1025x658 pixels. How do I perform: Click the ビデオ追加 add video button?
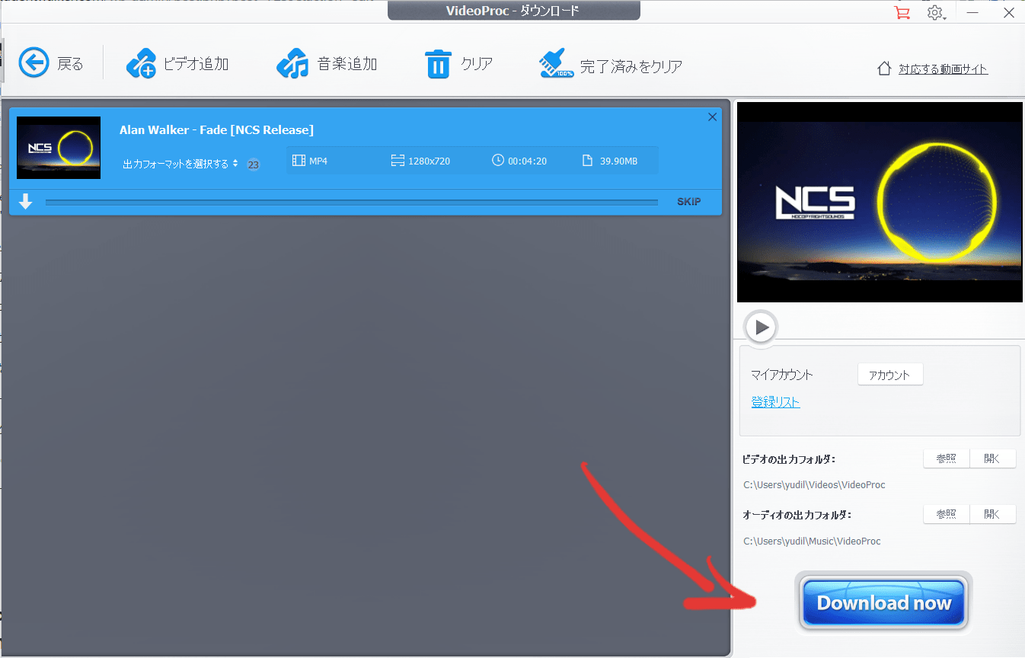coord(177,64)
